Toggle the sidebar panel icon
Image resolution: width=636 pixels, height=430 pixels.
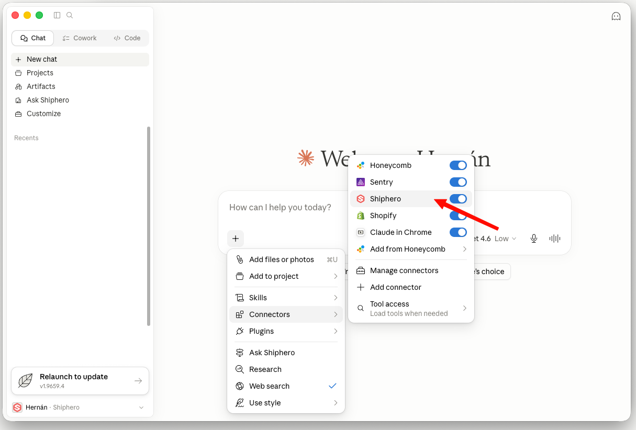point(57,15)
